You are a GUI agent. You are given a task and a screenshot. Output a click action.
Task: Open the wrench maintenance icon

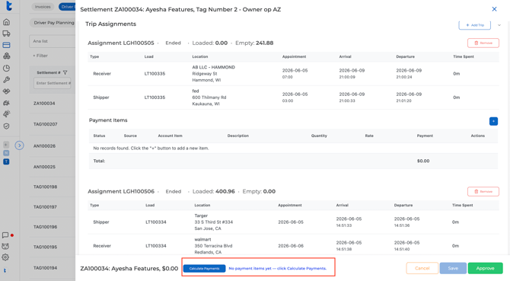[x=6, y=80]
